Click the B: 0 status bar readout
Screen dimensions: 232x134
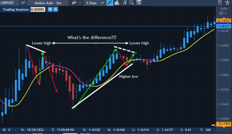[7, 130]
